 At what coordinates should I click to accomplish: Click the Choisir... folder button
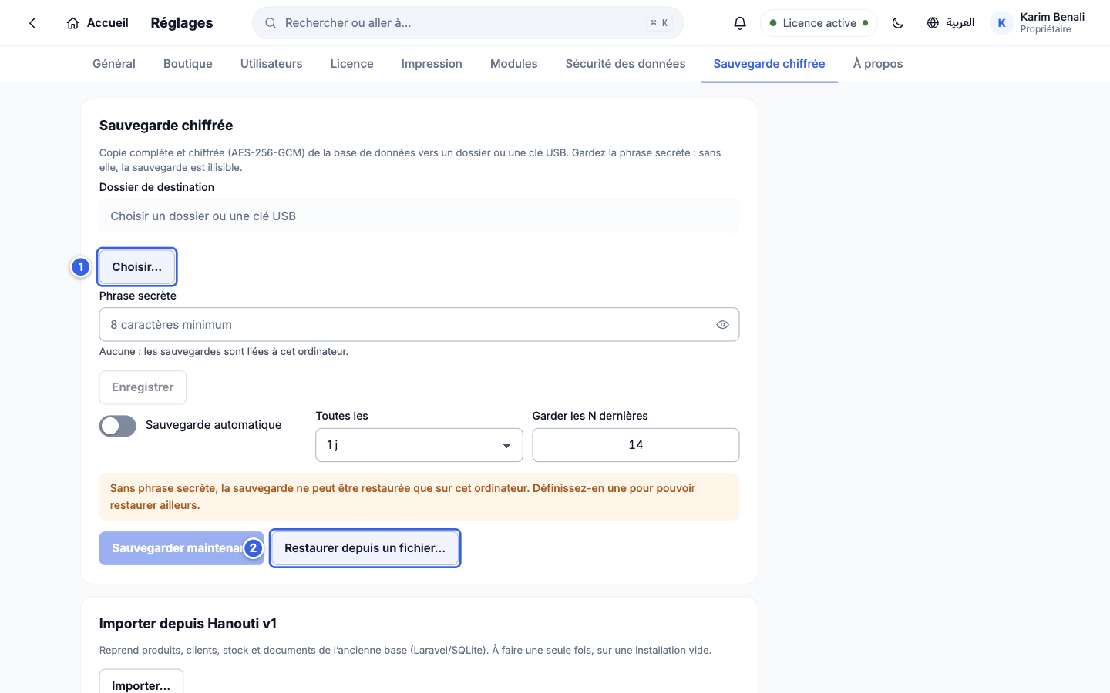coord(137,267)
